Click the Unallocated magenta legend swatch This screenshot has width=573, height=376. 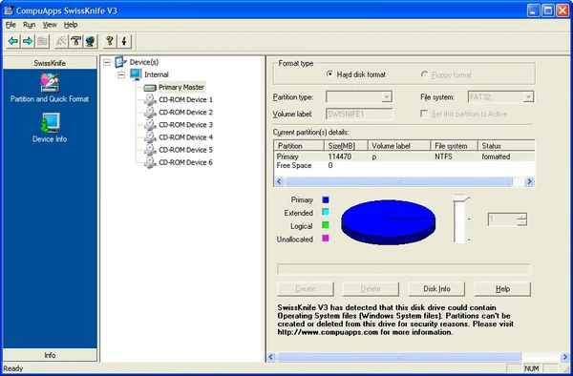[326, 239]
